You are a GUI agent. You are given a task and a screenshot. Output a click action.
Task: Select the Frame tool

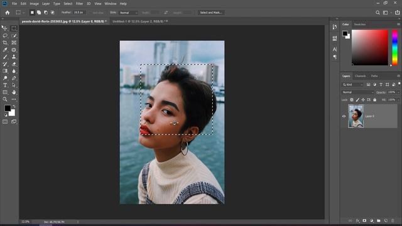pyautogui.click(x=14, y=43)
